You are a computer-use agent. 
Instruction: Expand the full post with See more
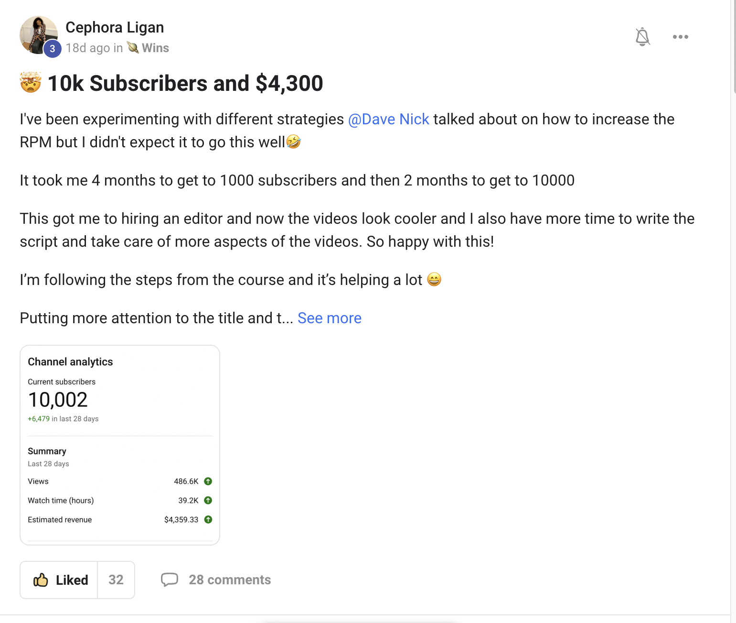(329, 318)
